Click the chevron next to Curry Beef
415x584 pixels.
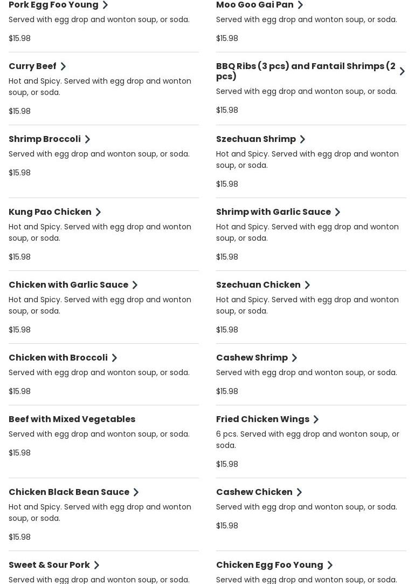coord(63,66)
